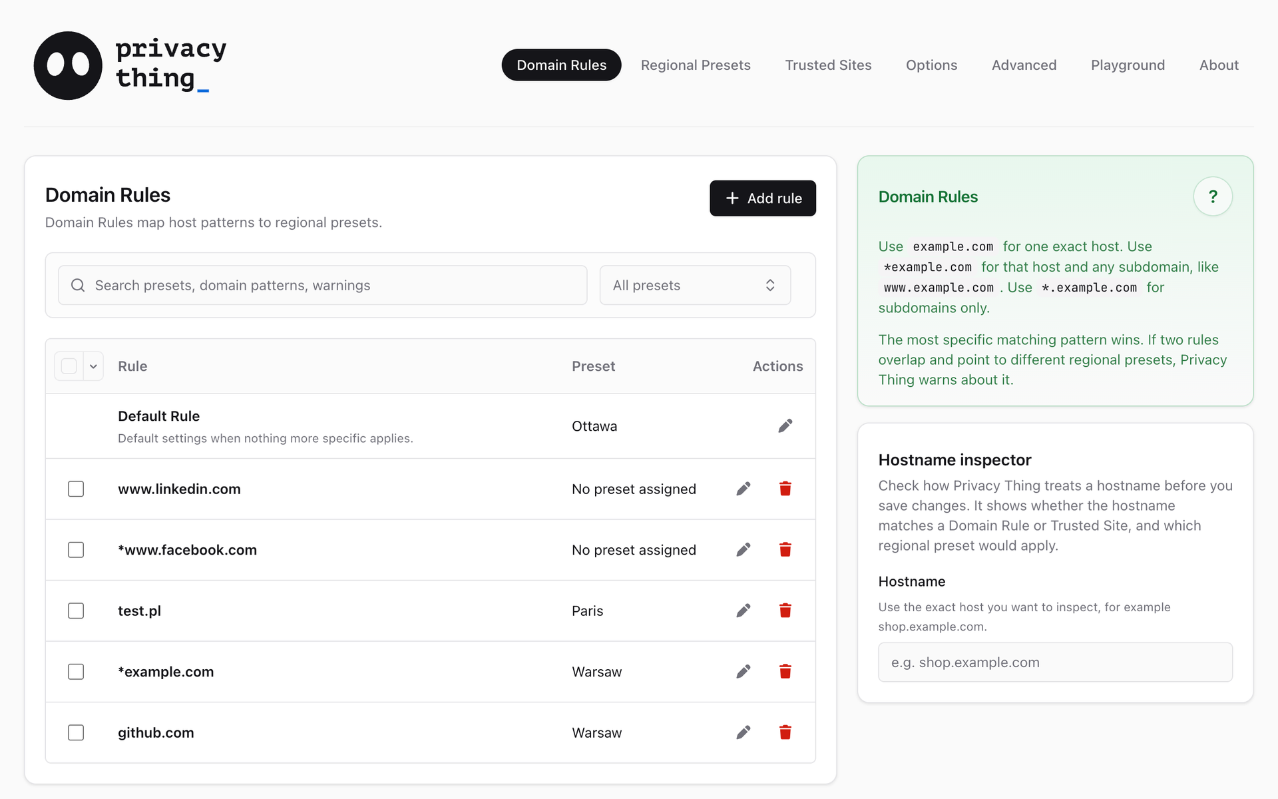Image resolution: width=1278 pixels, height=799 pixels.
Task: Focus the search presets and patterns field
Action: point(323,285)
